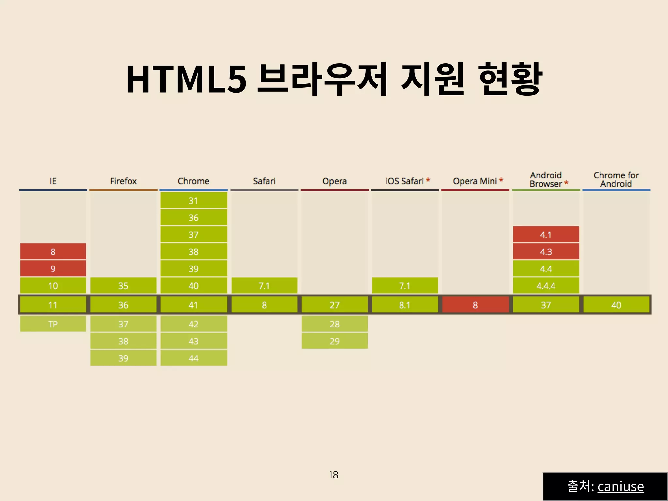Select the IE column header

[53, 181]
